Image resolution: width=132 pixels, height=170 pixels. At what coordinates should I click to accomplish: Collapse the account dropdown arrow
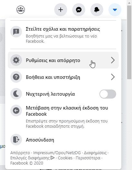(115, 10)
